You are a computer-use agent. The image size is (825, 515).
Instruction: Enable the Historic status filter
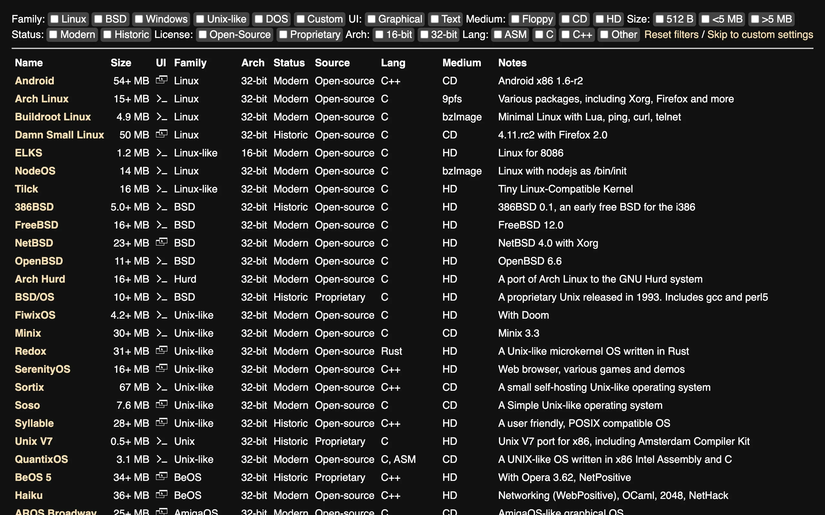coord(107,34)
